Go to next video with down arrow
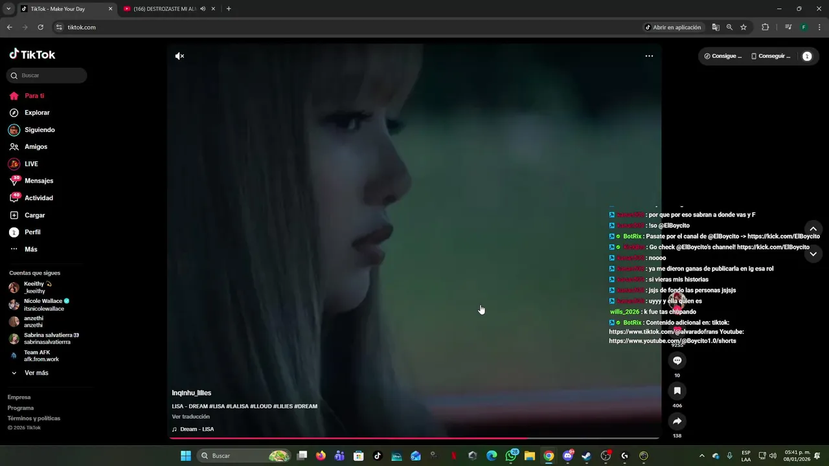Image resolution: width=829 pixels, height=466 pixels. tap(813, 254)
